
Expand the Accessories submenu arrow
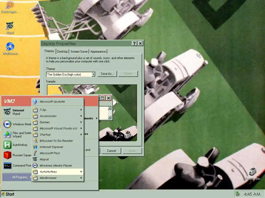click(x=81, y=116)
